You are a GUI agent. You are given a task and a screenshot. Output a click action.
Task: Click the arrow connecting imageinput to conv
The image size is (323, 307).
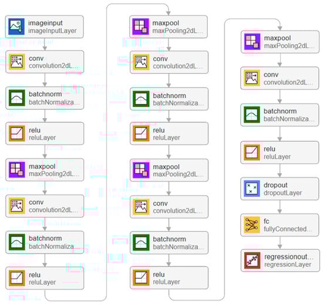point(45,44)
